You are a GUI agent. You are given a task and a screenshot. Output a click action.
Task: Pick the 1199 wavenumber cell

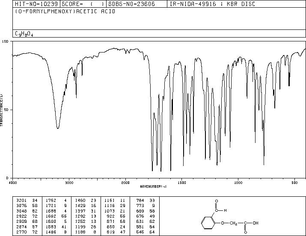80,227
